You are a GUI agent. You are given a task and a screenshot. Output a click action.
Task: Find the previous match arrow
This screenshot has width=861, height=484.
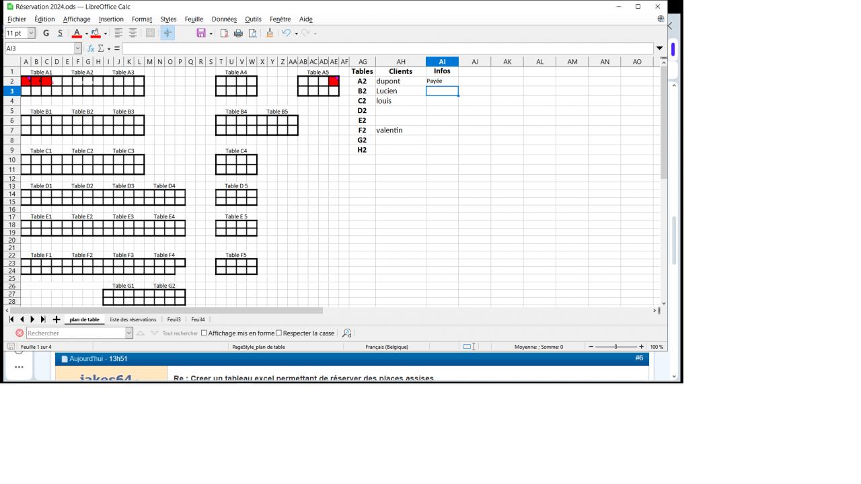tap(141, 333)
